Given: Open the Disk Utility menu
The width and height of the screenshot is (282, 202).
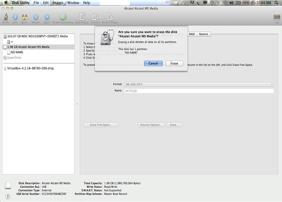Looking at the screenshot, I should pos(21,3).
